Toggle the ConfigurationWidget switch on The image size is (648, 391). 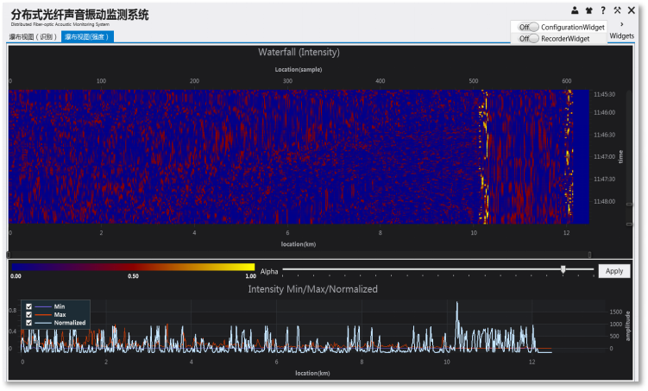click(x=529, y=27)
